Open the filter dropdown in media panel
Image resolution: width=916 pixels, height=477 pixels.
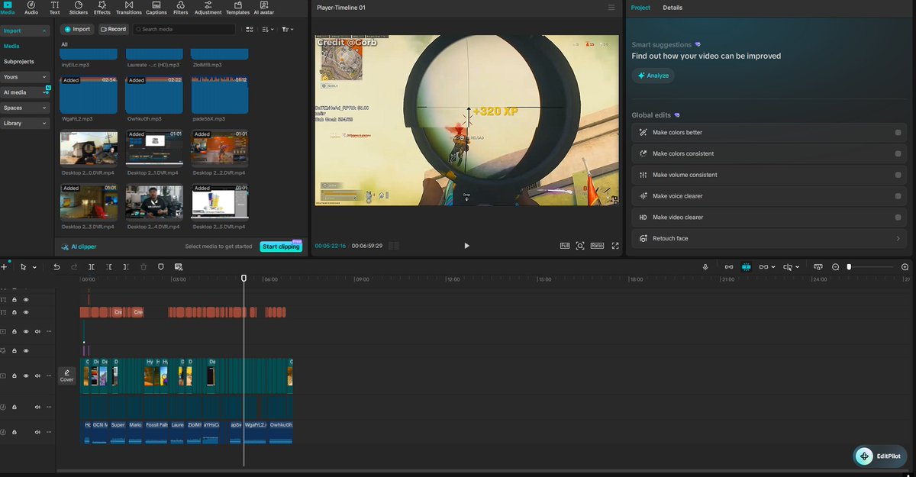(x=287, y=29)
